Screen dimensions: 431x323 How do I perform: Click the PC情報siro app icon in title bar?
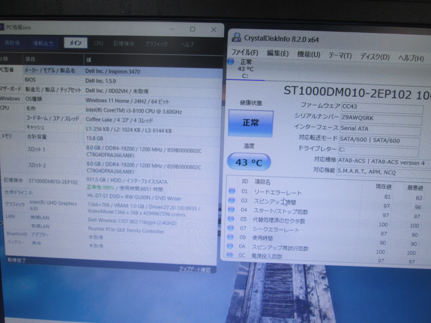(x=2, y=27)
